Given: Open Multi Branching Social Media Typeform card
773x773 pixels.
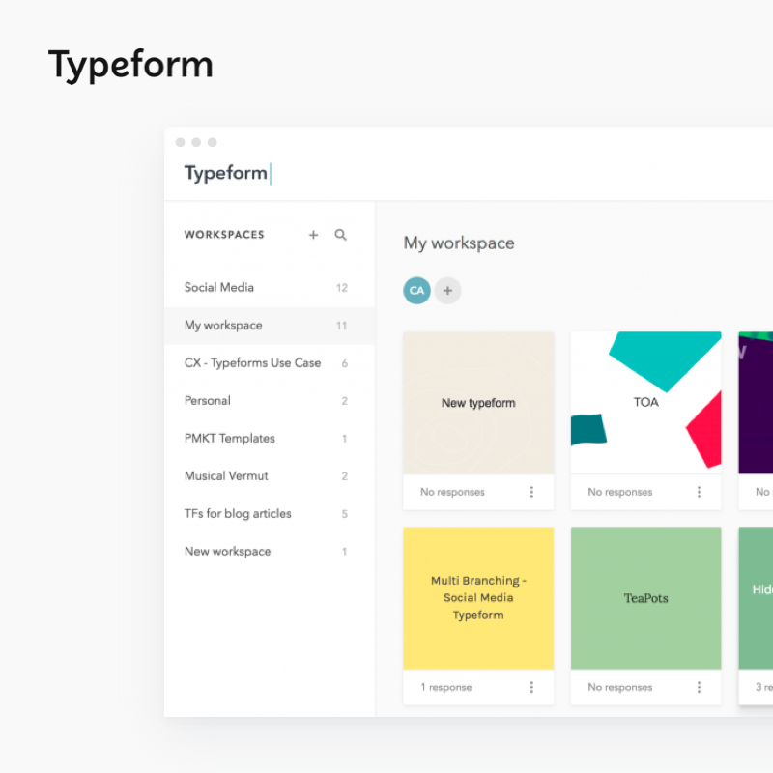Looking at the screenshot, I should coord(478,598).
